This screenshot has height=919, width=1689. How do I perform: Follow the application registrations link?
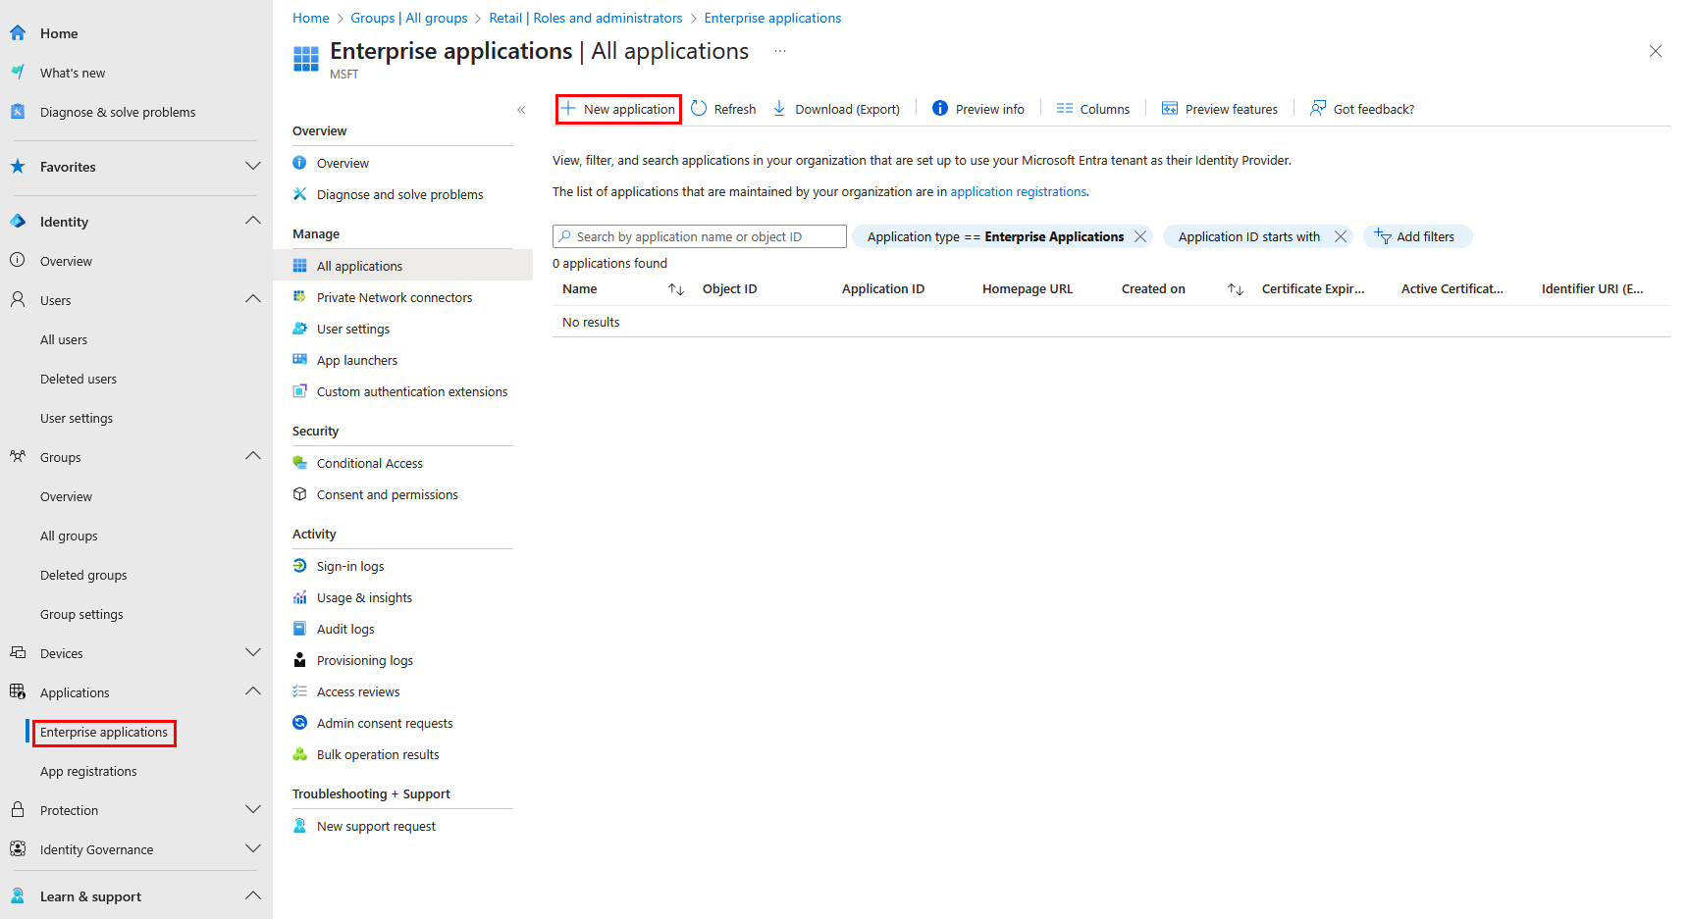1018,192
